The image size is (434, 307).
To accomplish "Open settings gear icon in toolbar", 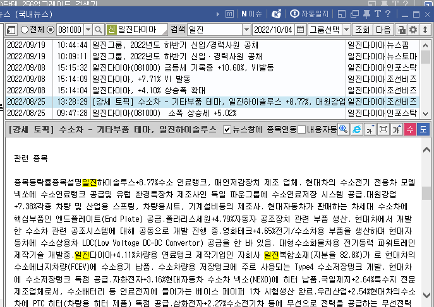I will pyautogui.click(x=413, y=30).
